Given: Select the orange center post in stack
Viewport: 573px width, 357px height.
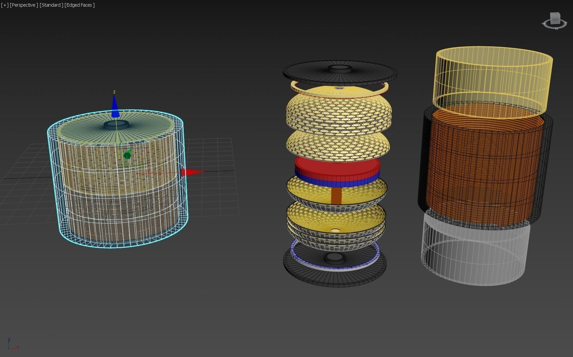Looking at the screenshot, I should 336,195.
